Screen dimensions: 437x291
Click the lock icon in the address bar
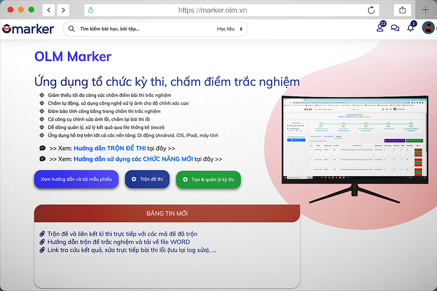pyautogui.click(x=90, y=10)
